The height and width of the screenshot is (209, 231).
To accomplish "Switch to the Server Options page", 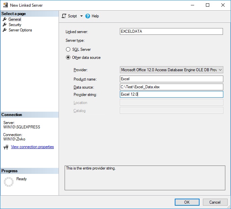I will 20,30.
